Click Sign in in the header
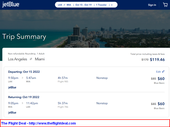The height and width of the screenshot is (127, 170). pyautogui.click(x=152, y=5)
